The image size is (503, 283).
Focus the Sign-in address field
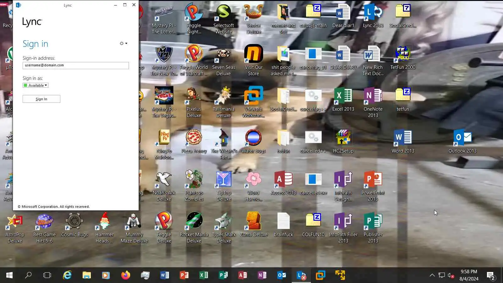[76, 65]
